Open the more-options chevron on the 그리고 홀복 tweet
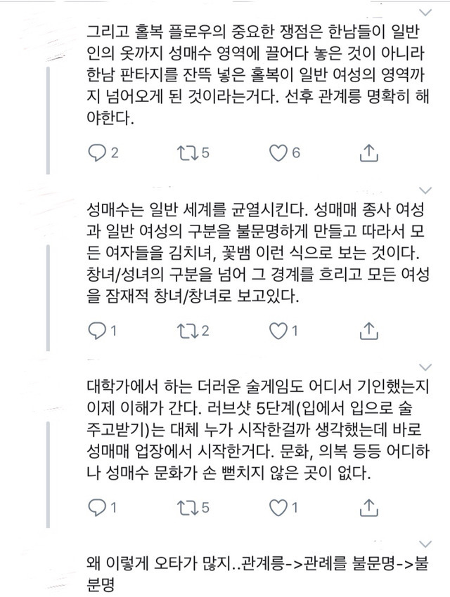Viewport: 450px width, 597px height. click(x=425, y=11)
